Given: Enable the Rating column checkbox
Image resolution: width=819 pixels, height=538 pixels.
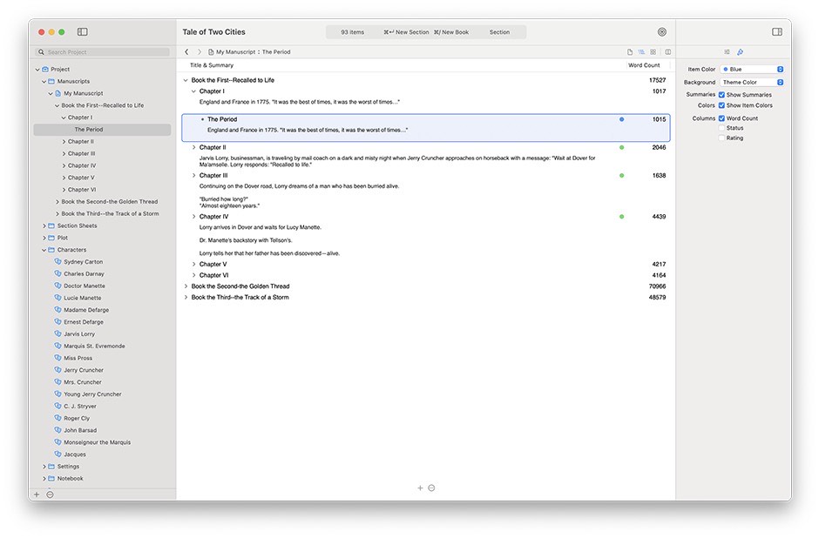Looking at the screenshot, I should [x=721, y=138].
